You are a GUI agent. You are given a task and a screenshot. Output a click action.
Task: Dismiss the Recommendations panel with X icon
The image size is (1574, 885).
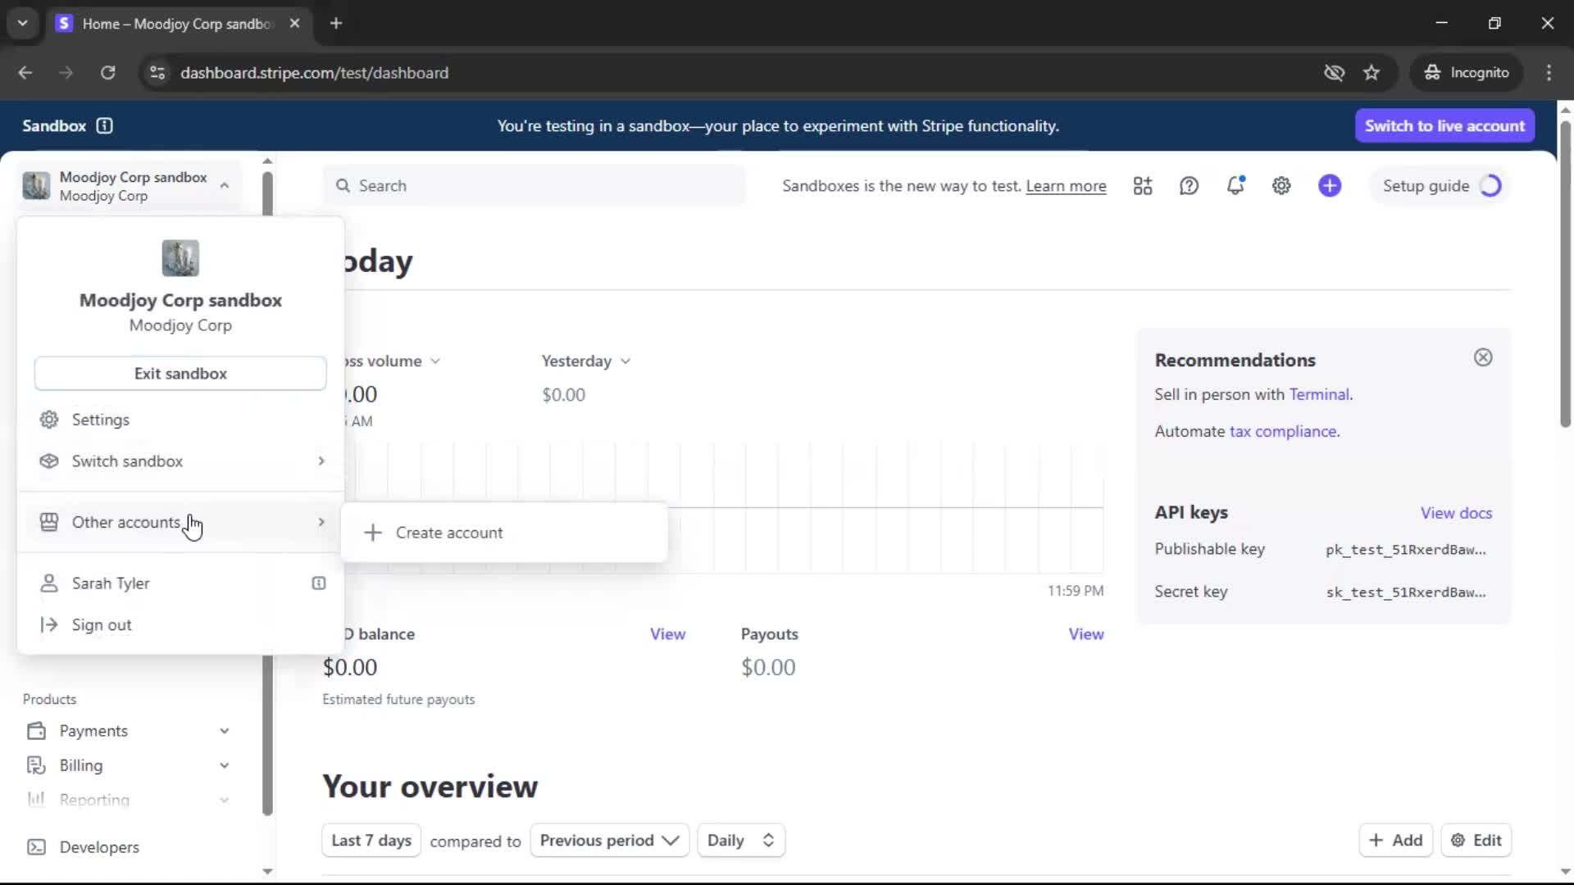[1483, 357]
